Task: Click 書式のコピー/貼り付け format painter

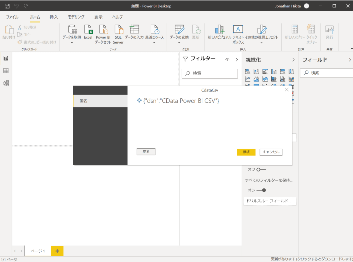Action: pos(37,42)
